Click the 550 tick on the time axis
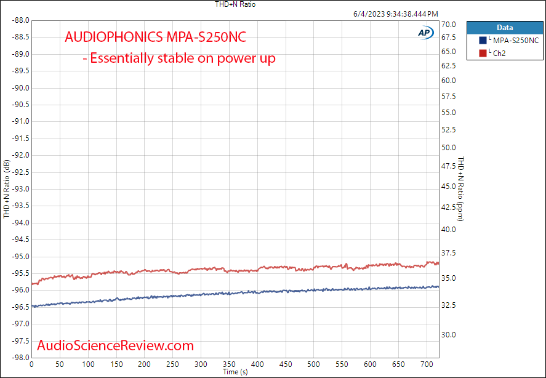The height and width of the screenshot is (378, 546). click(x=342, y=364)
